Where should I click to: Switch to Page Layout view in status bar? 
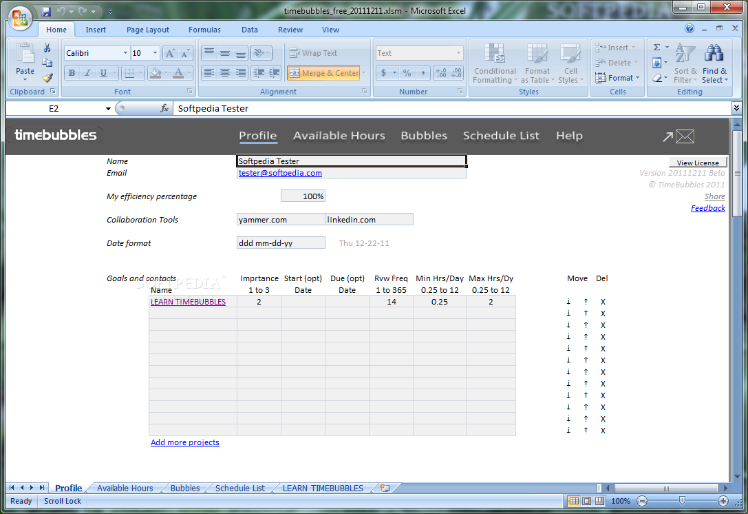point(587,501)
